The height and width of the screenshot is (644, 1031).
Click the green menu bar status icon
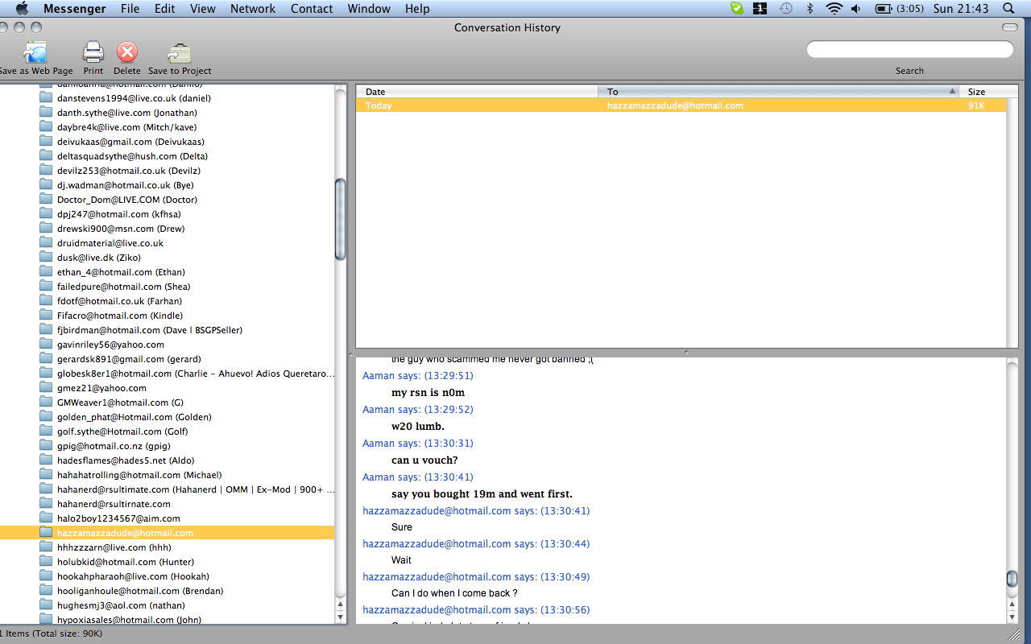click(737, 9)
